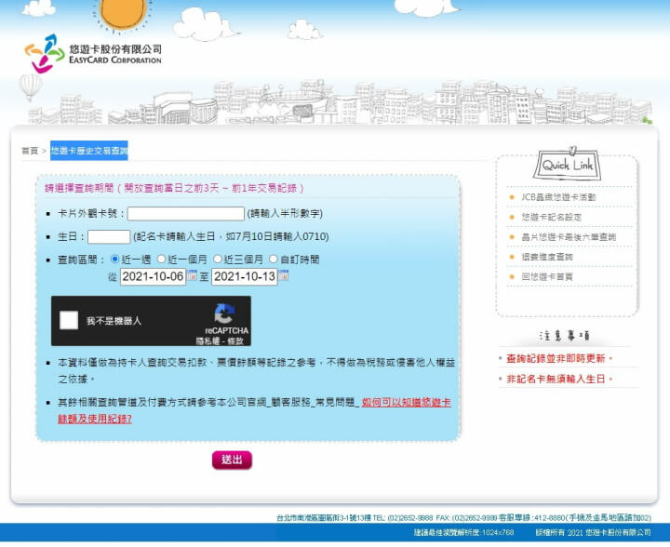The width and height of the screenshot is (670, 547).
Task: Click the 版權所有 2021 footer text
Action: (x=593, y=532)
